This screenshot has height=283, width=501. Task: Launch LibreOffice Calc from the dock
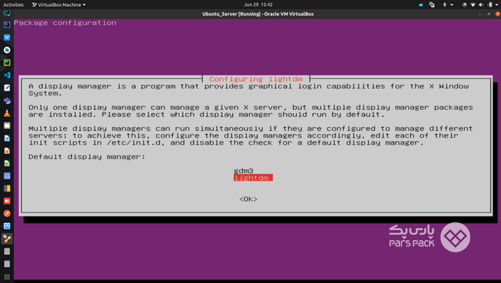click(7, 163)
